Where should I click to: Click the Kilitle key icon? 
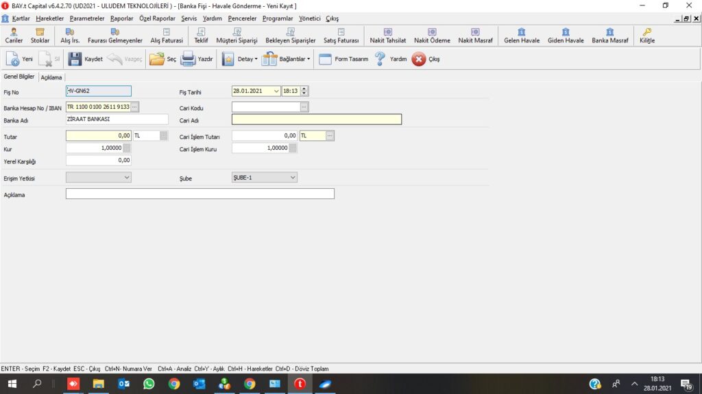[x=646, y=36]
